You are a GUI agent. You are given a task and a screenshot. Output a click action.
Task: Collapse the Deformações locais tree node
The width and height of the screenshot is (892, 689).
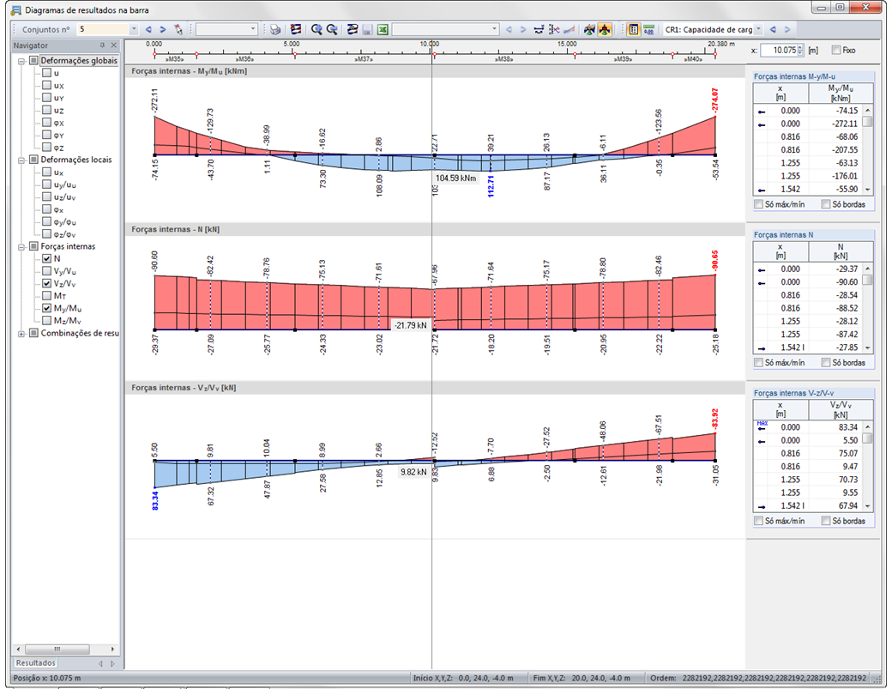pos(21,160)
